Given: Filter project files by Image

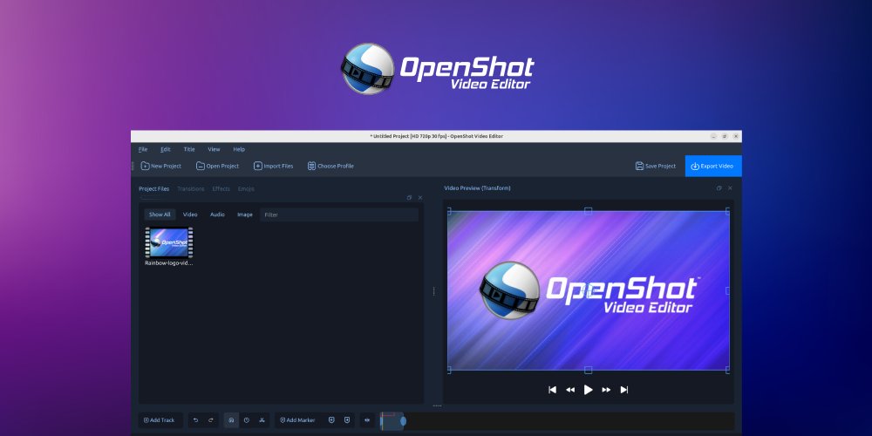Looking at the screenshot, I should pos(245,215).
